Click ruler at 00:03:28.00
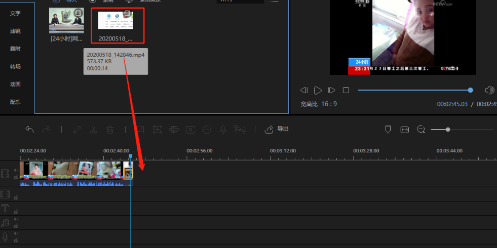Image resolution: width=497 pixels, height=248 pixels. pos(366,151)
